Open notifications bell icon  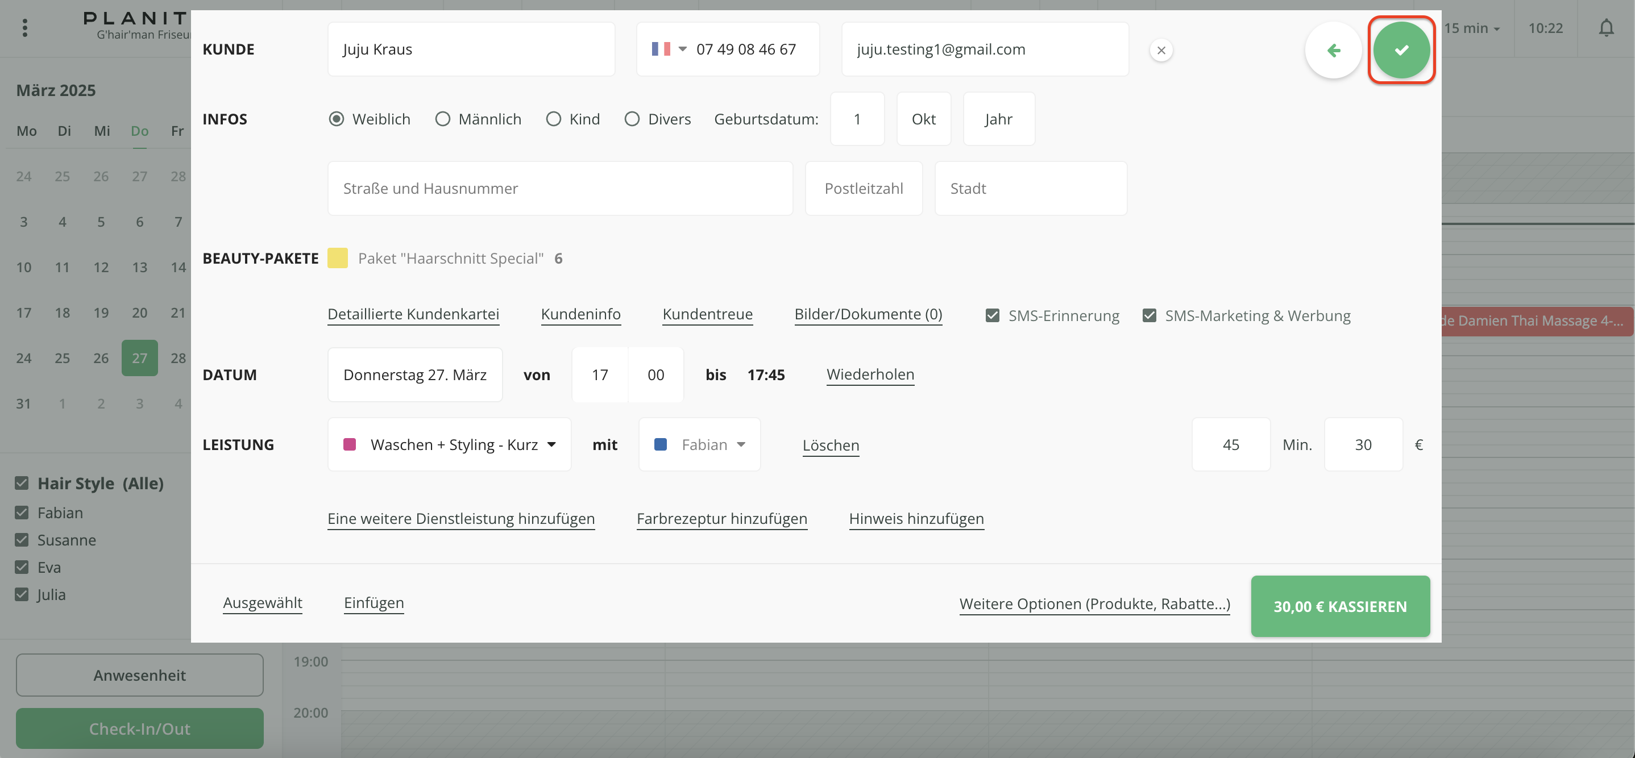[x=1606, y=28]
